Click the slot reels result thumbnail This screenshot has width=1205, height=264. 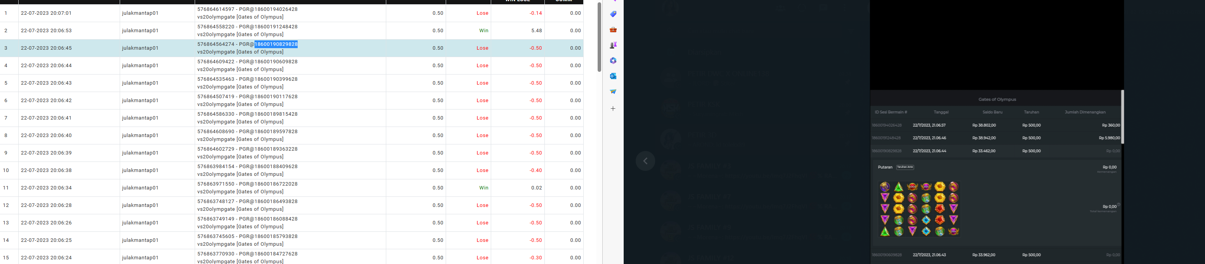[x=919, y=209]
